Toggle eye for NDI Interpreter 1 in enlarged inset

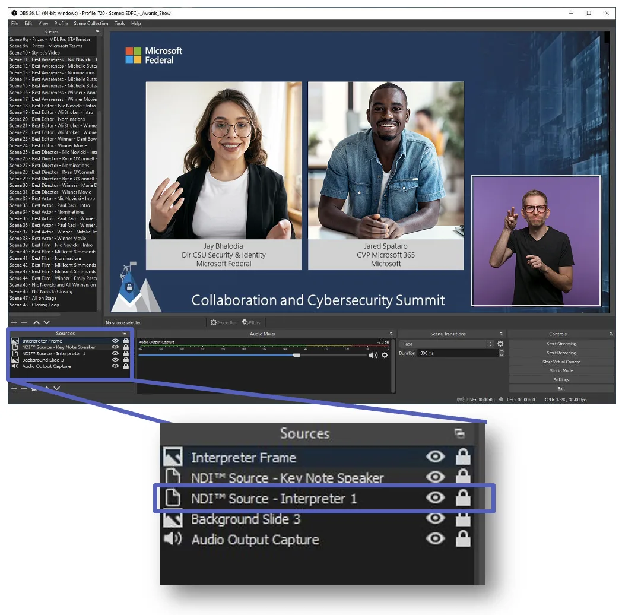[435, 497]
